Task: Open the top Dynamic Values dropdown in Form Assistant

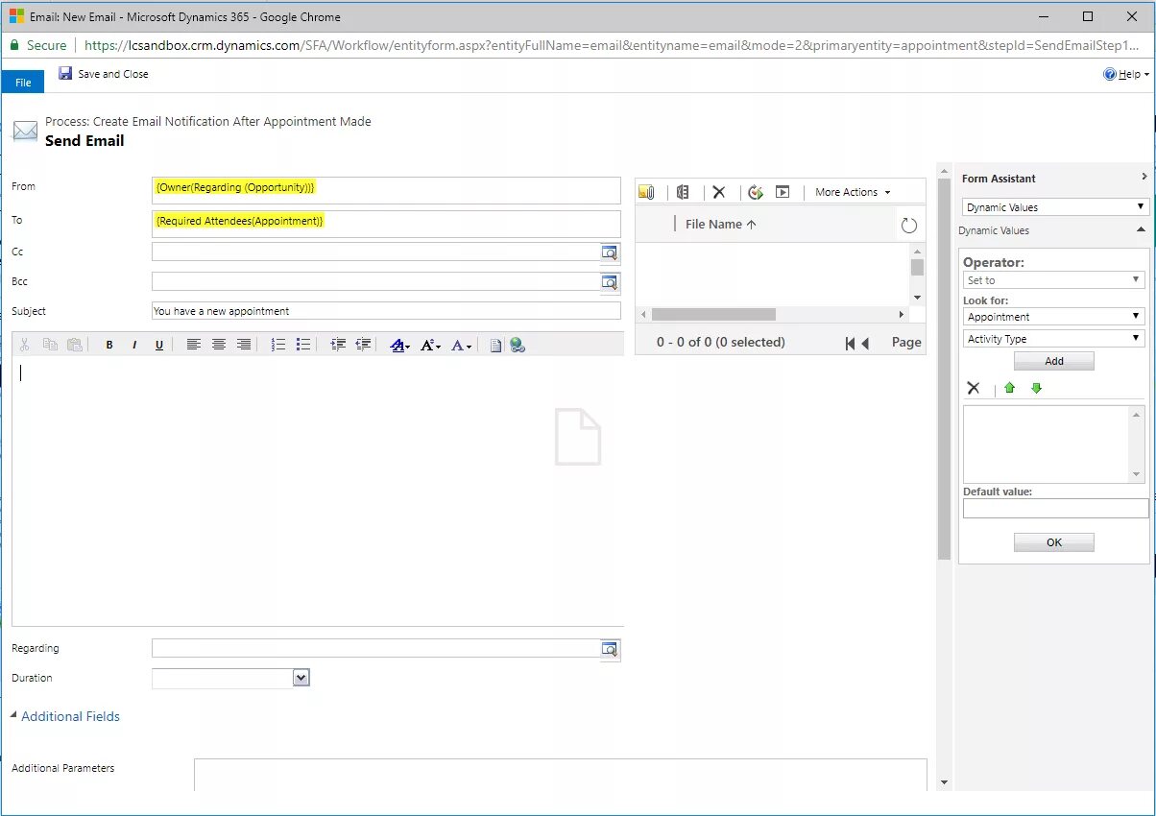Action: click(1055, 206)
